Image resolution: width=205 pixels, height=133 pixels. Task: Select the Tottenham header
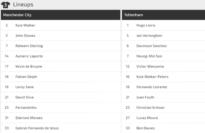(x=163, y=15)
